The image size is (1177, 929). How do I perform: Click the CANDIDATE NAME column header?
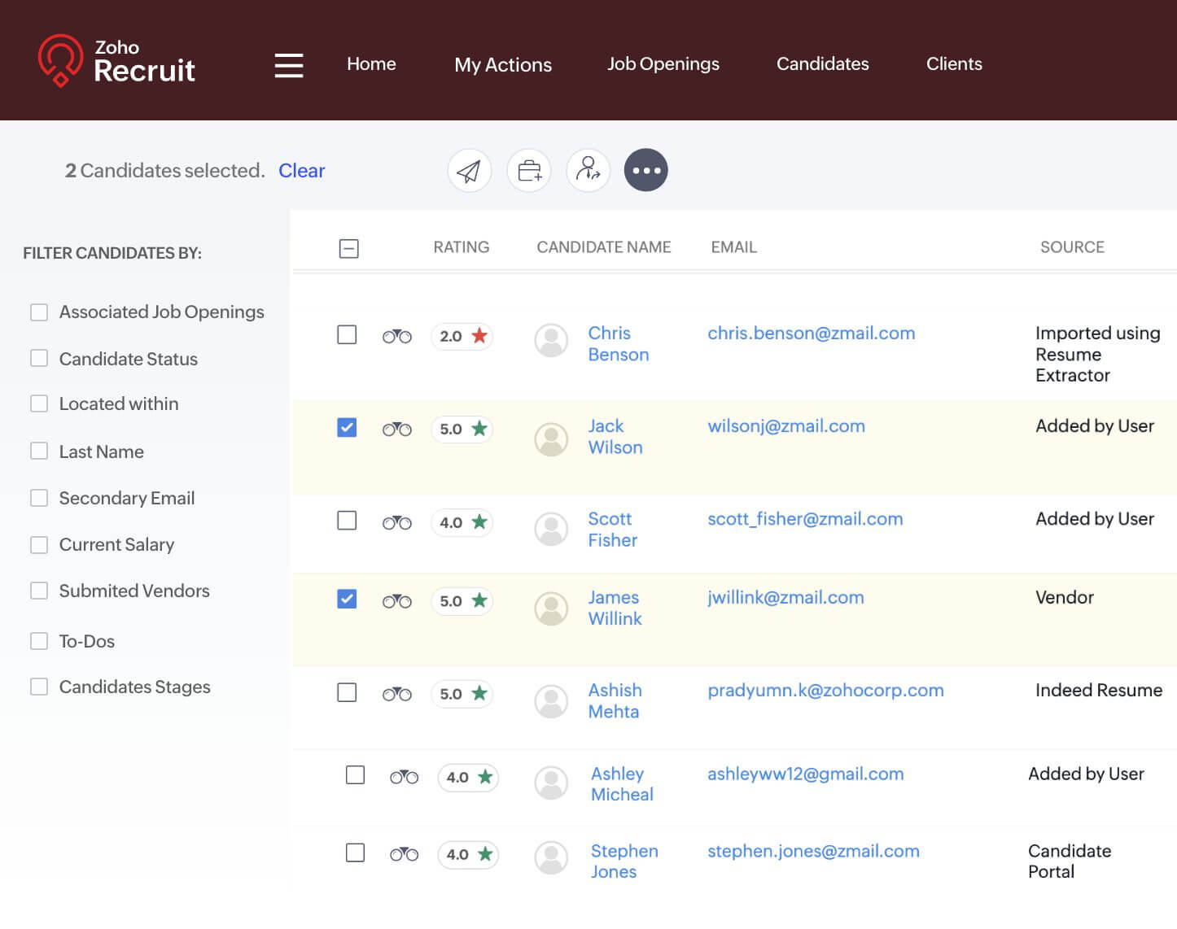point(604,247)
